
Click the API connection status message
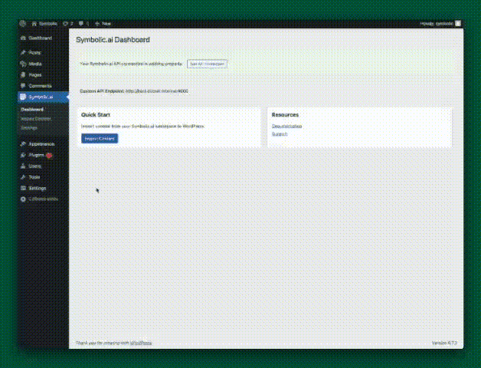[131, 64]
